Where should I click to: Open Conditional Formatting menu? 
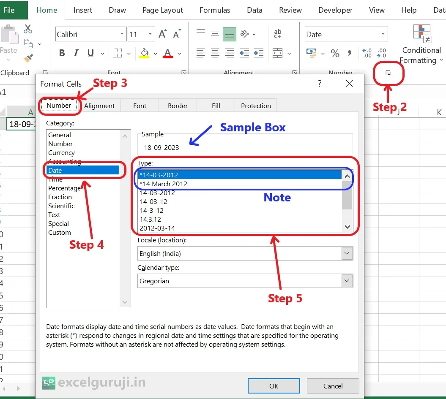(421, 44)
